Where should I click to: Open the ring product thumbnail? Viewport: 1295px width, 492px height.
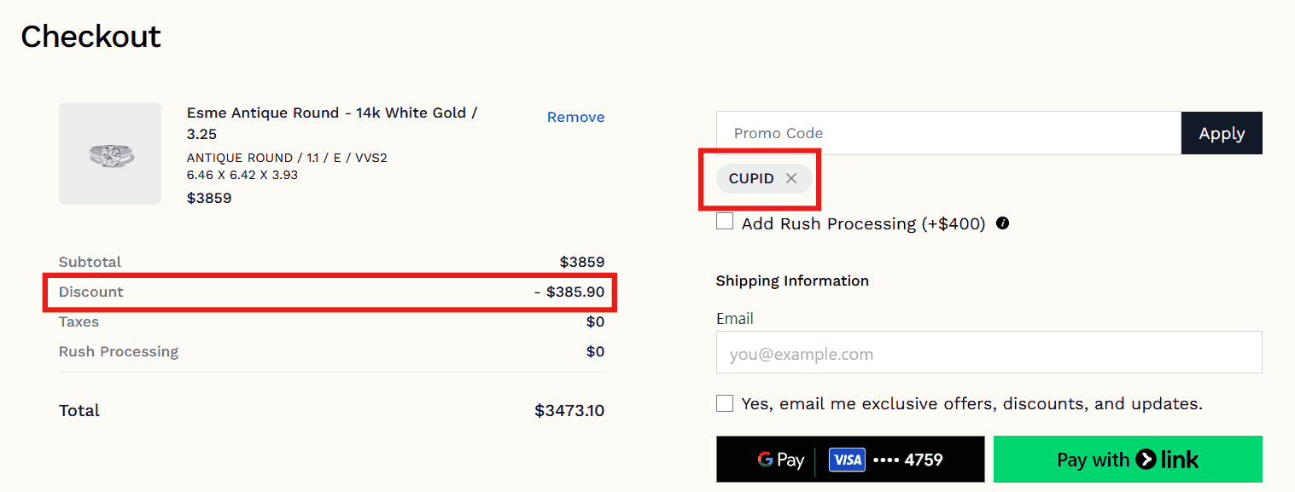110,153
